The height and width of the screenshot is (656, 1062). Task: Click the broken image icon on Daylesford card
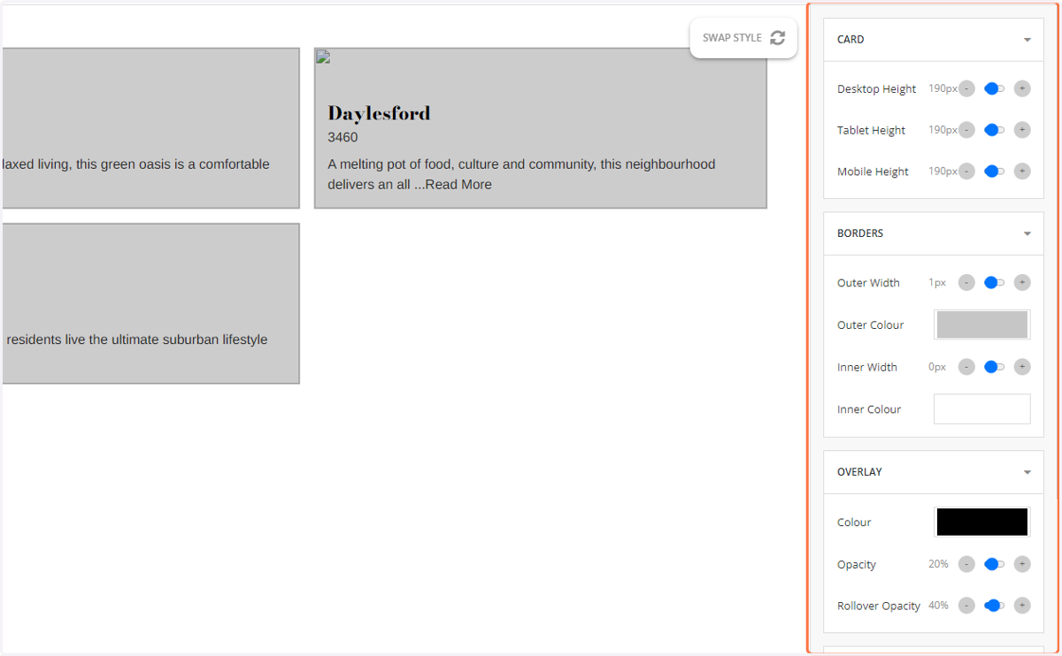323,57
